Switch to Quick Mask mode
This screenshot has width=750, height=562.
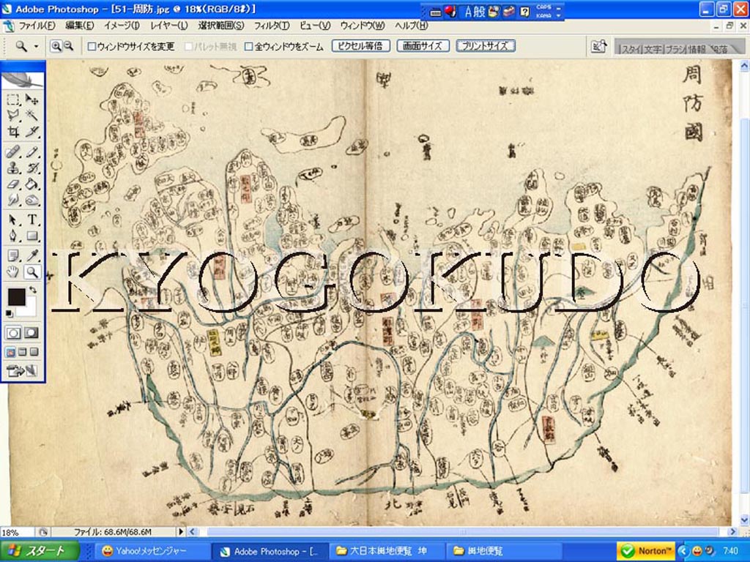tap(31, 333)
